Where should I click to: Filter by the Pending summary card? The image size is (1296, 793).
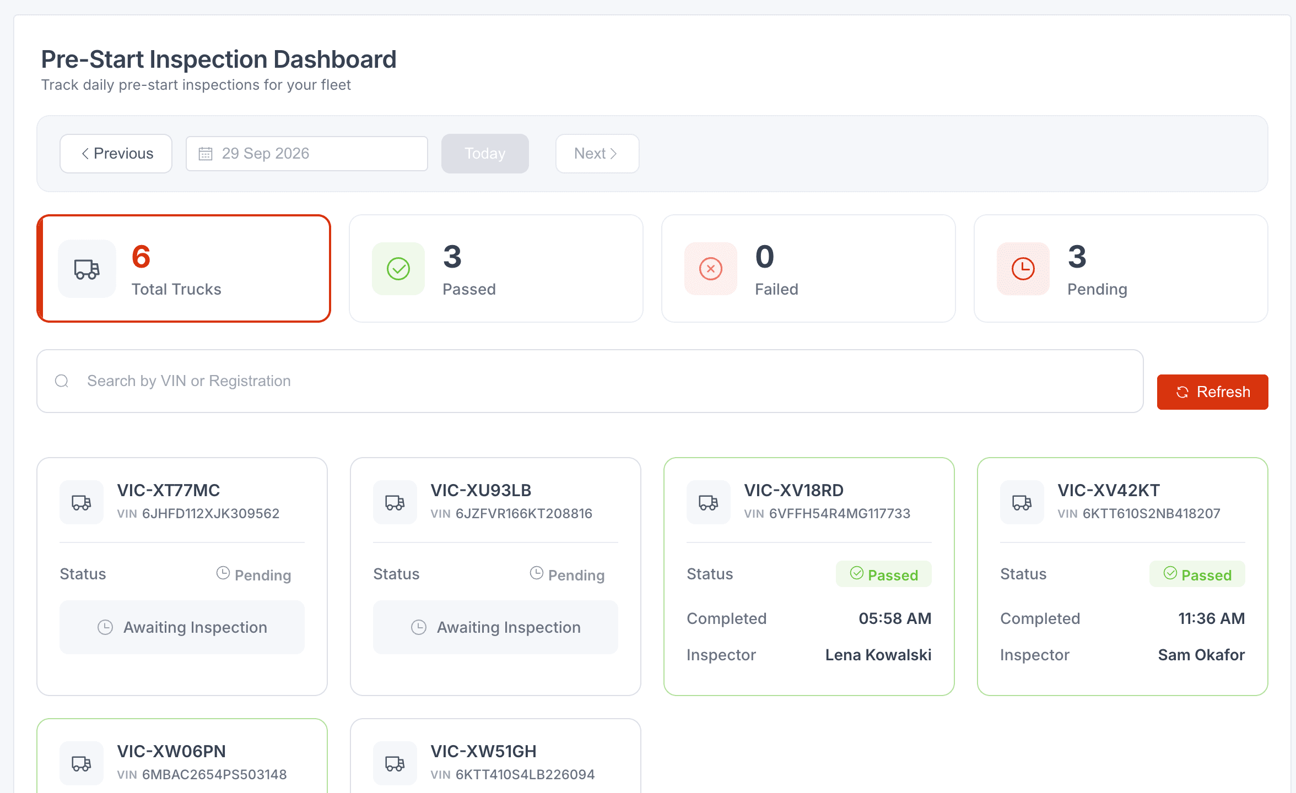[x=1121, y=269]
